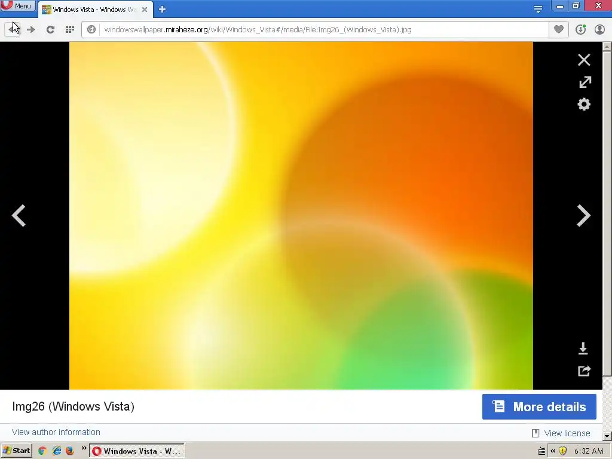Image resolution: width=612 pixels, height=459 pixels.
Task: Reload the current page
Action: (x=50, y=30)
